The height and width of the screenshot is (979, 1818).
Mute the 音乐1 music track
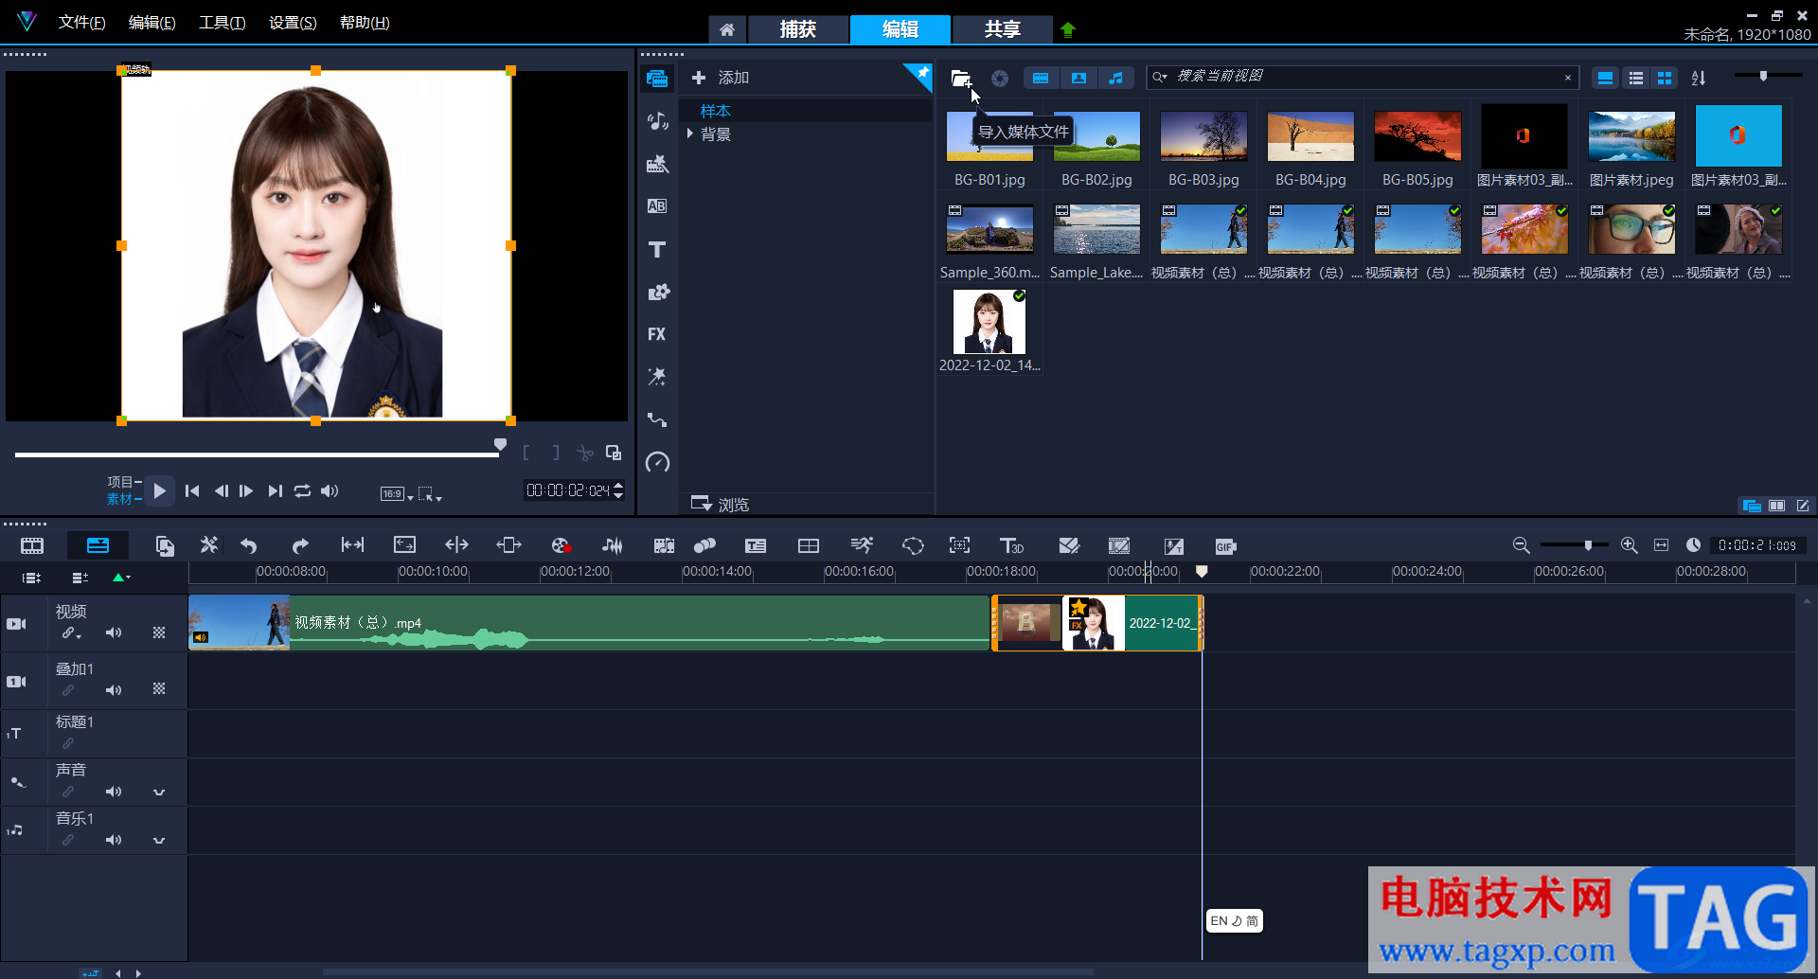[114, 840]
